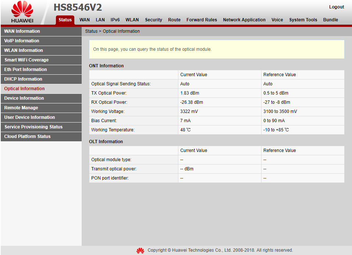
Task: Click the reference value '3100 to 3500 mV'
Action: 280,111
